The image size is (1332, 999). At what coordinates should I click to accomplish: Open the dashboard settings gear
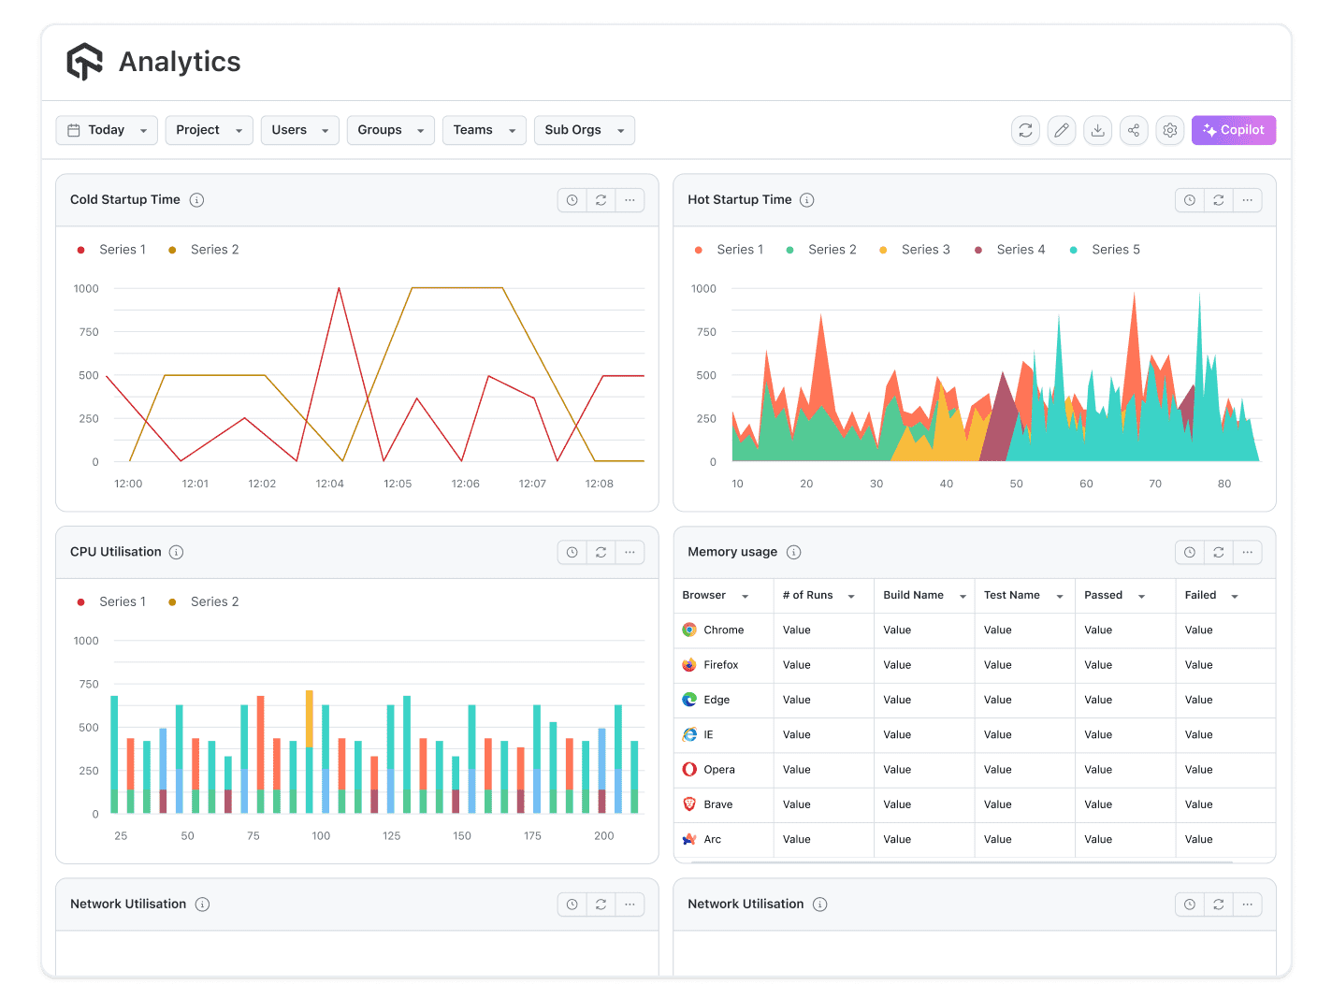[x=1169, y=130]
